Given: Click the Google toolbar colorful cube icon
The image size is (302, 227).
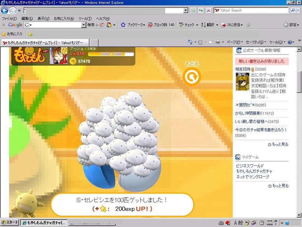Looking at the screenshot, I should 109,25.
